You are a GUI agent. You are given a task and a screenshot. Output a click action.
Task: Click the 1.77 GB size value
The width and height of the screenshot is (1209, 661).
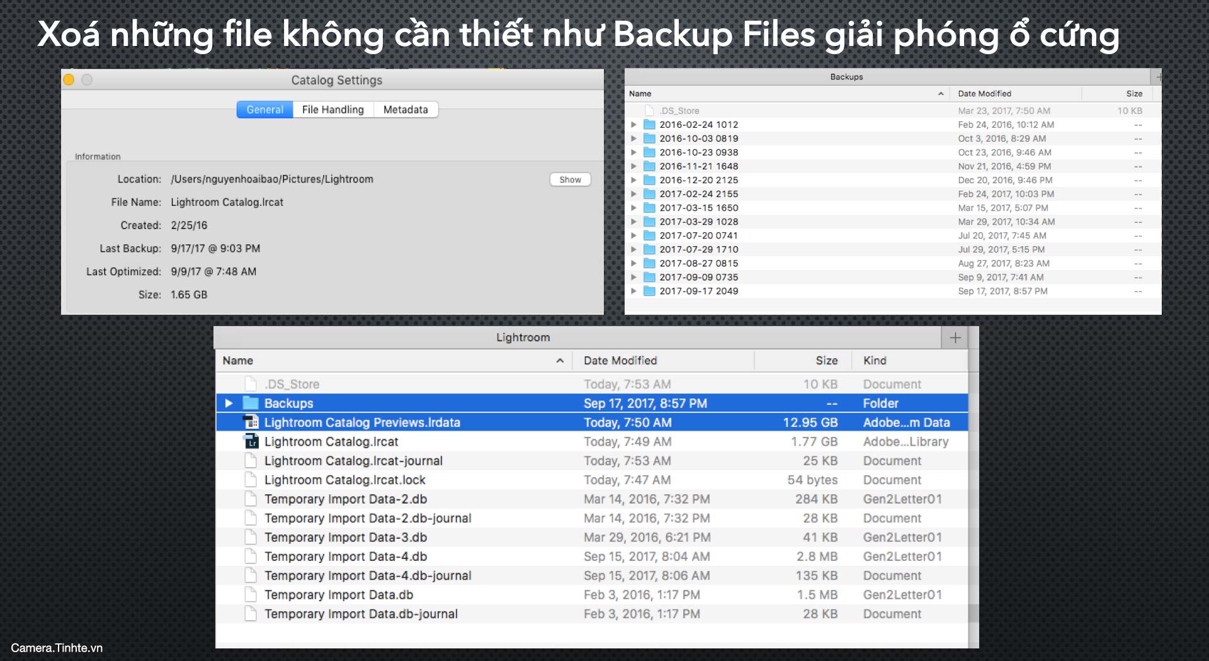814,441
